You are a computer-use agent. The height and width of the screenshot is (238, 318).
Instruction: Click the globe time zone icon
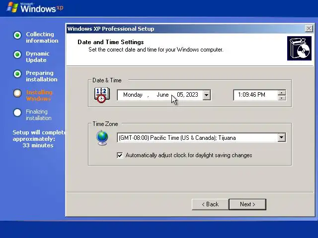pos(102,138)
